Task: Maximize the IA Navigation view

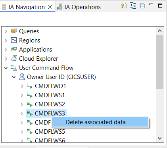Action: coord(160,6)
